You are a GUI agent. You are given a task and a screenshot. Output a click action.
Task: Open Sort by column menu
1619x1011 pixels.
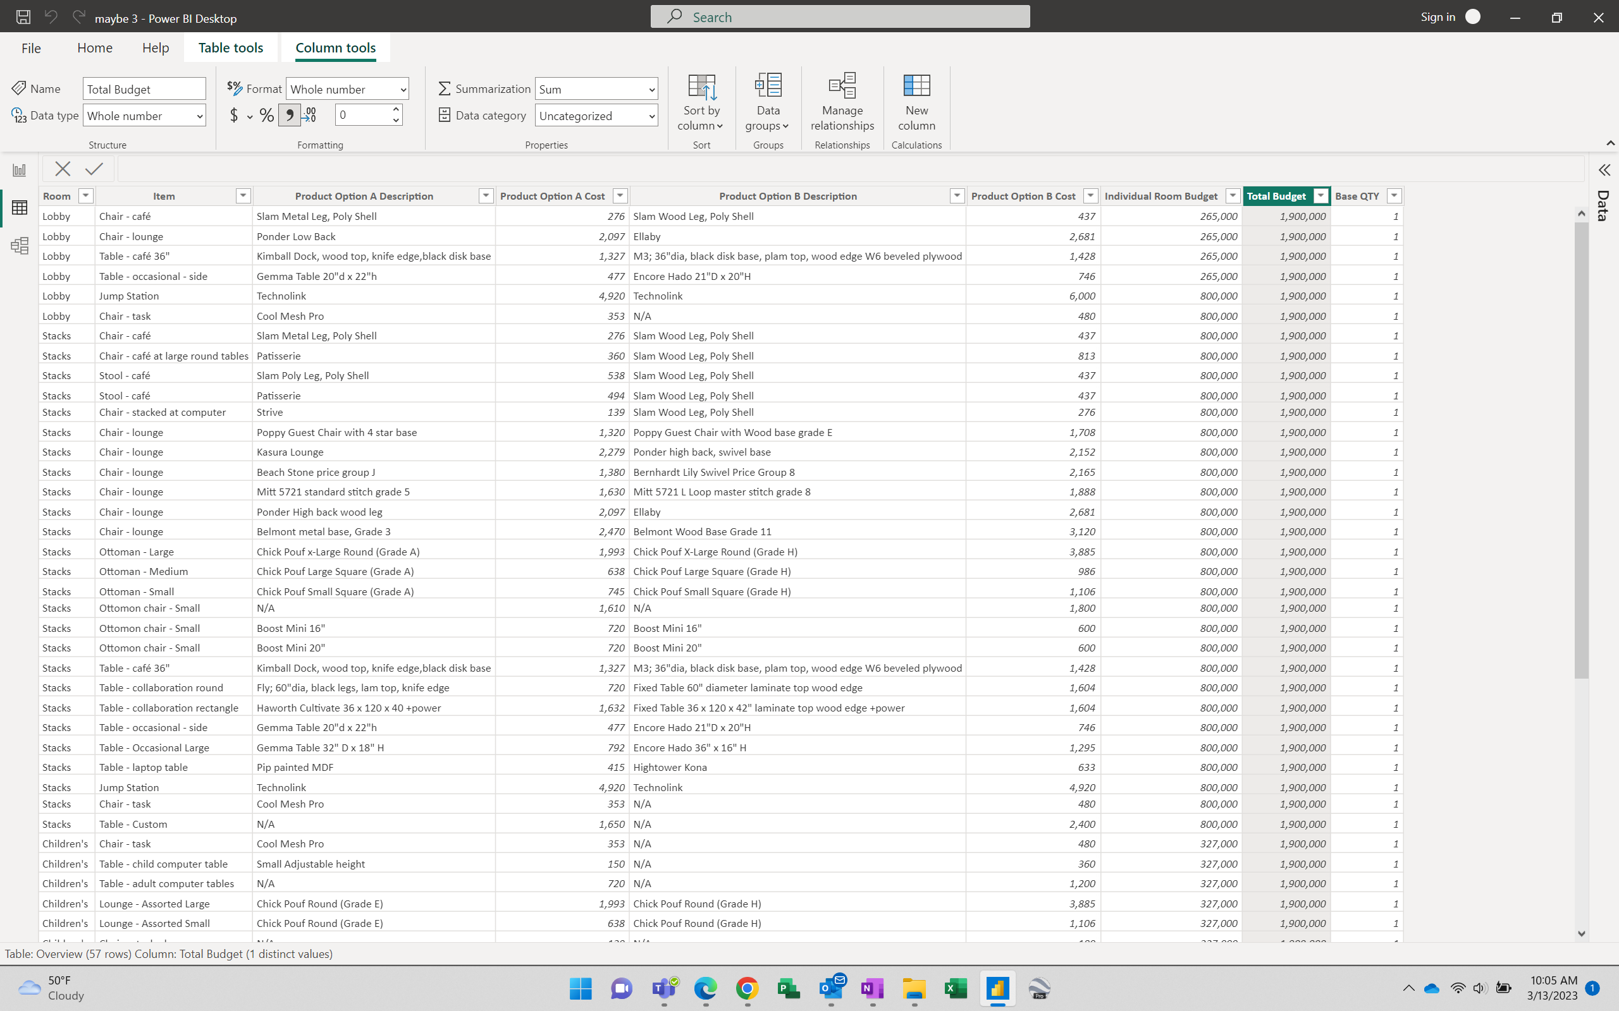[x=701, y=103]
